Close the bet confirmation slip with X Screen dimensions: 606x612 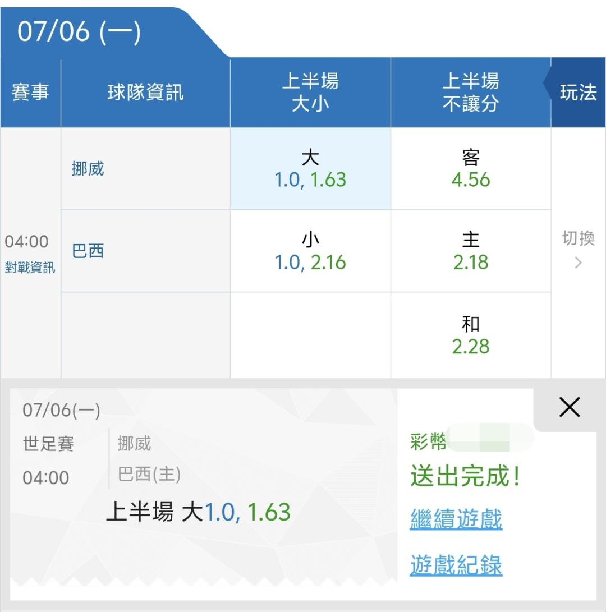click(570, 407)
